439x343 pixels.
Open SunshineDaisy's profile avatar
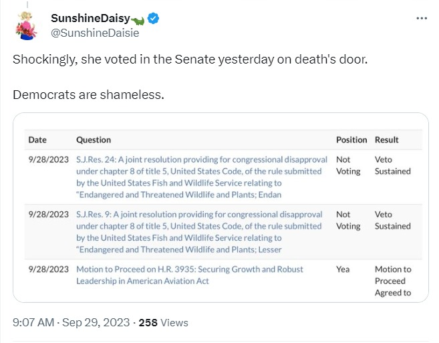click(x=27, y=26)
